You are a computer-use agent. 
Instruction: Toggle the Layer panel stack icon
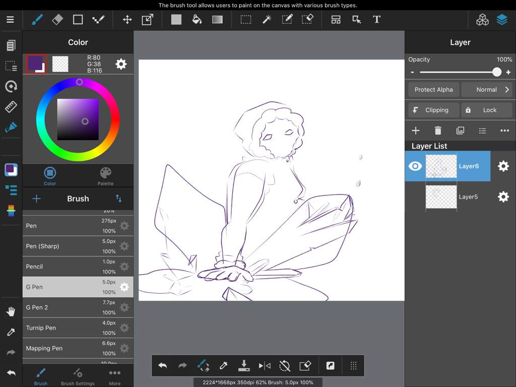click(502, 20)
